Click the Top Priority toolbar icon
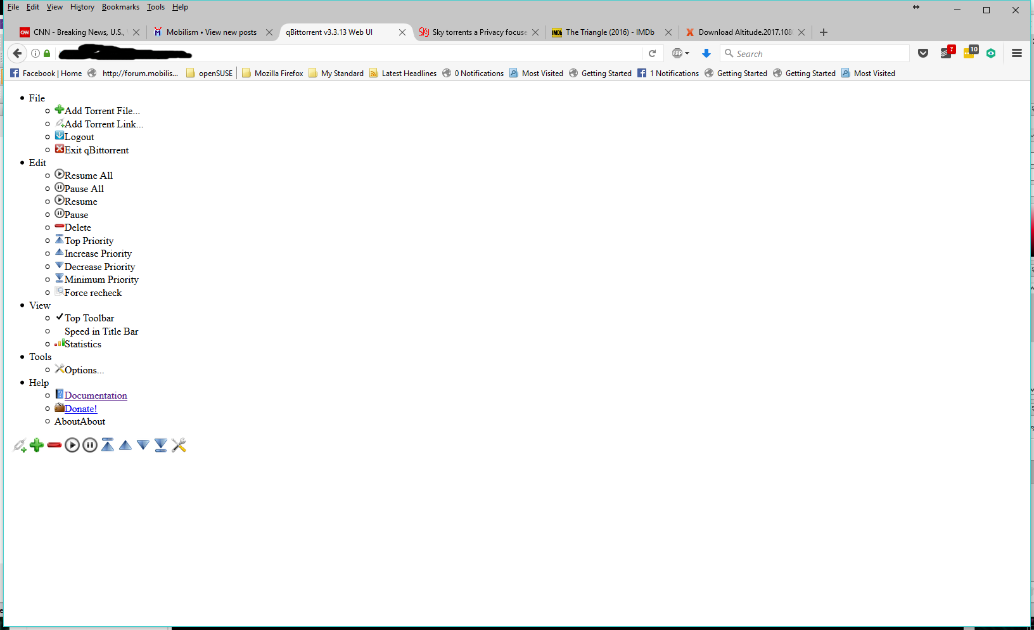This screenshot has width=1034, height=630. tap(108, 445)
